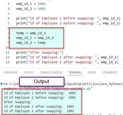Click the print("After Swapping:") line
This screenshot has height=115, width=123.
coord(40,52)
